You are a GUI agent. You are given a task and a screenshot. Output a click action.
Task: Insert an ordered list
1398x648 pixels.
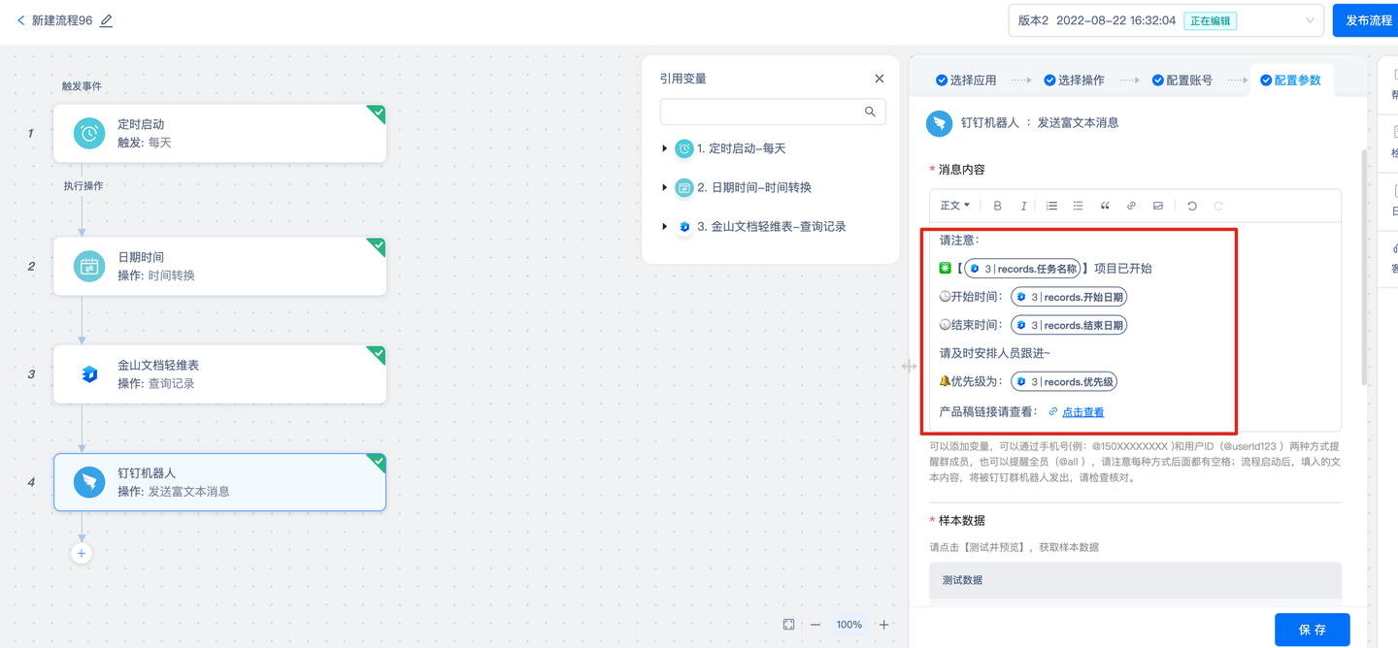(x=1051, y=206)
